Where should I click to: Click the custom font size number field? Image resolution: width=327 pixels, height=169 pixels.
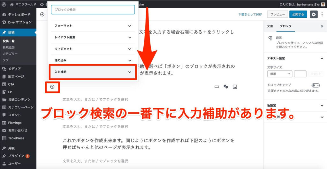pos(300,74)
